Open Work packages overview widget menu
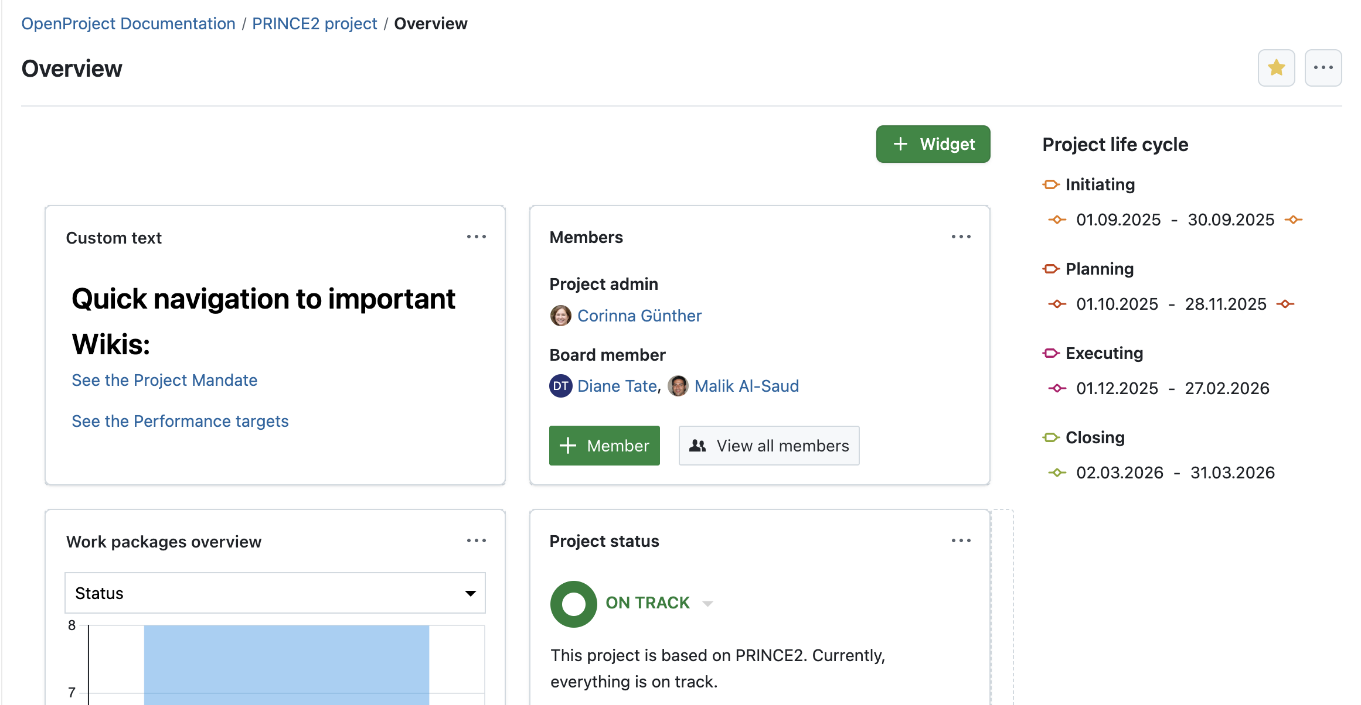Viewport: 1361px width, 705px height. [x=476, y=540]
